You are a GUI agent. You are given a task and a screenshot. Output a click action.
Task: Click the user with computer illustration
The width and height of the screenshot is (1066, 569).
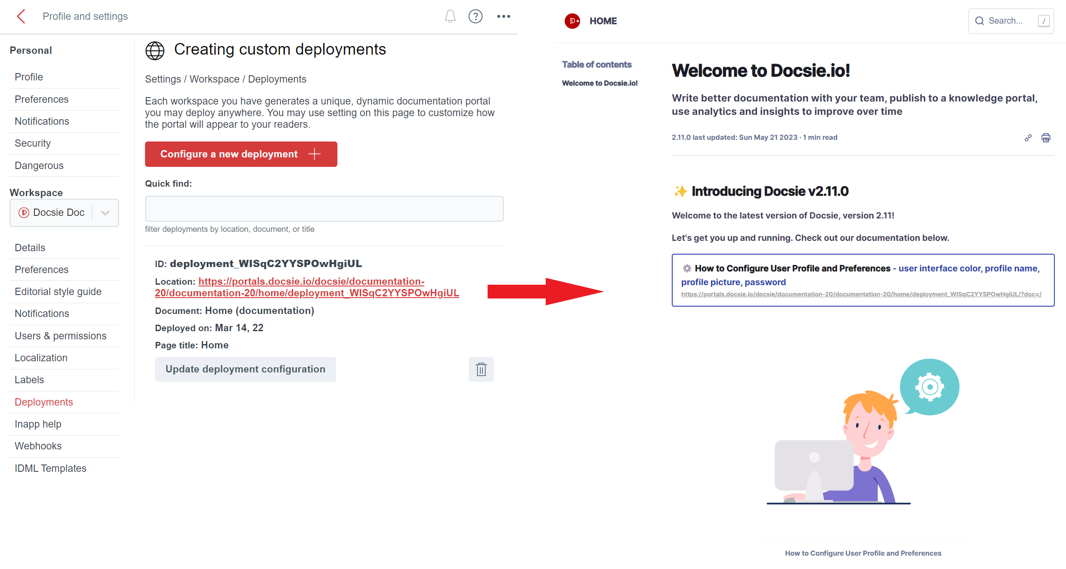(x=863, y=431)
